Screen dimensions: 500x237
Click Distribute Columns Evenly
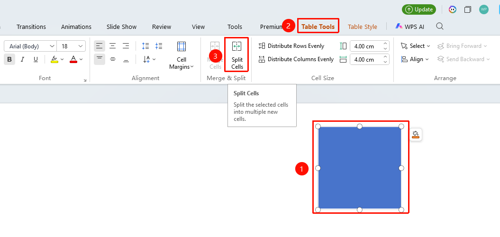coord(296,59)
